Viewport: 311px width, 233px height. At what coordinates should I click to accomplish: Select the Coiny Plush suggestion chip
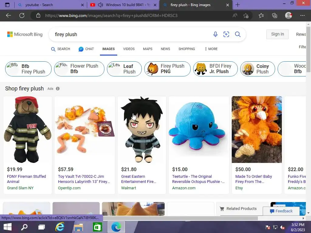pos(258,69)
